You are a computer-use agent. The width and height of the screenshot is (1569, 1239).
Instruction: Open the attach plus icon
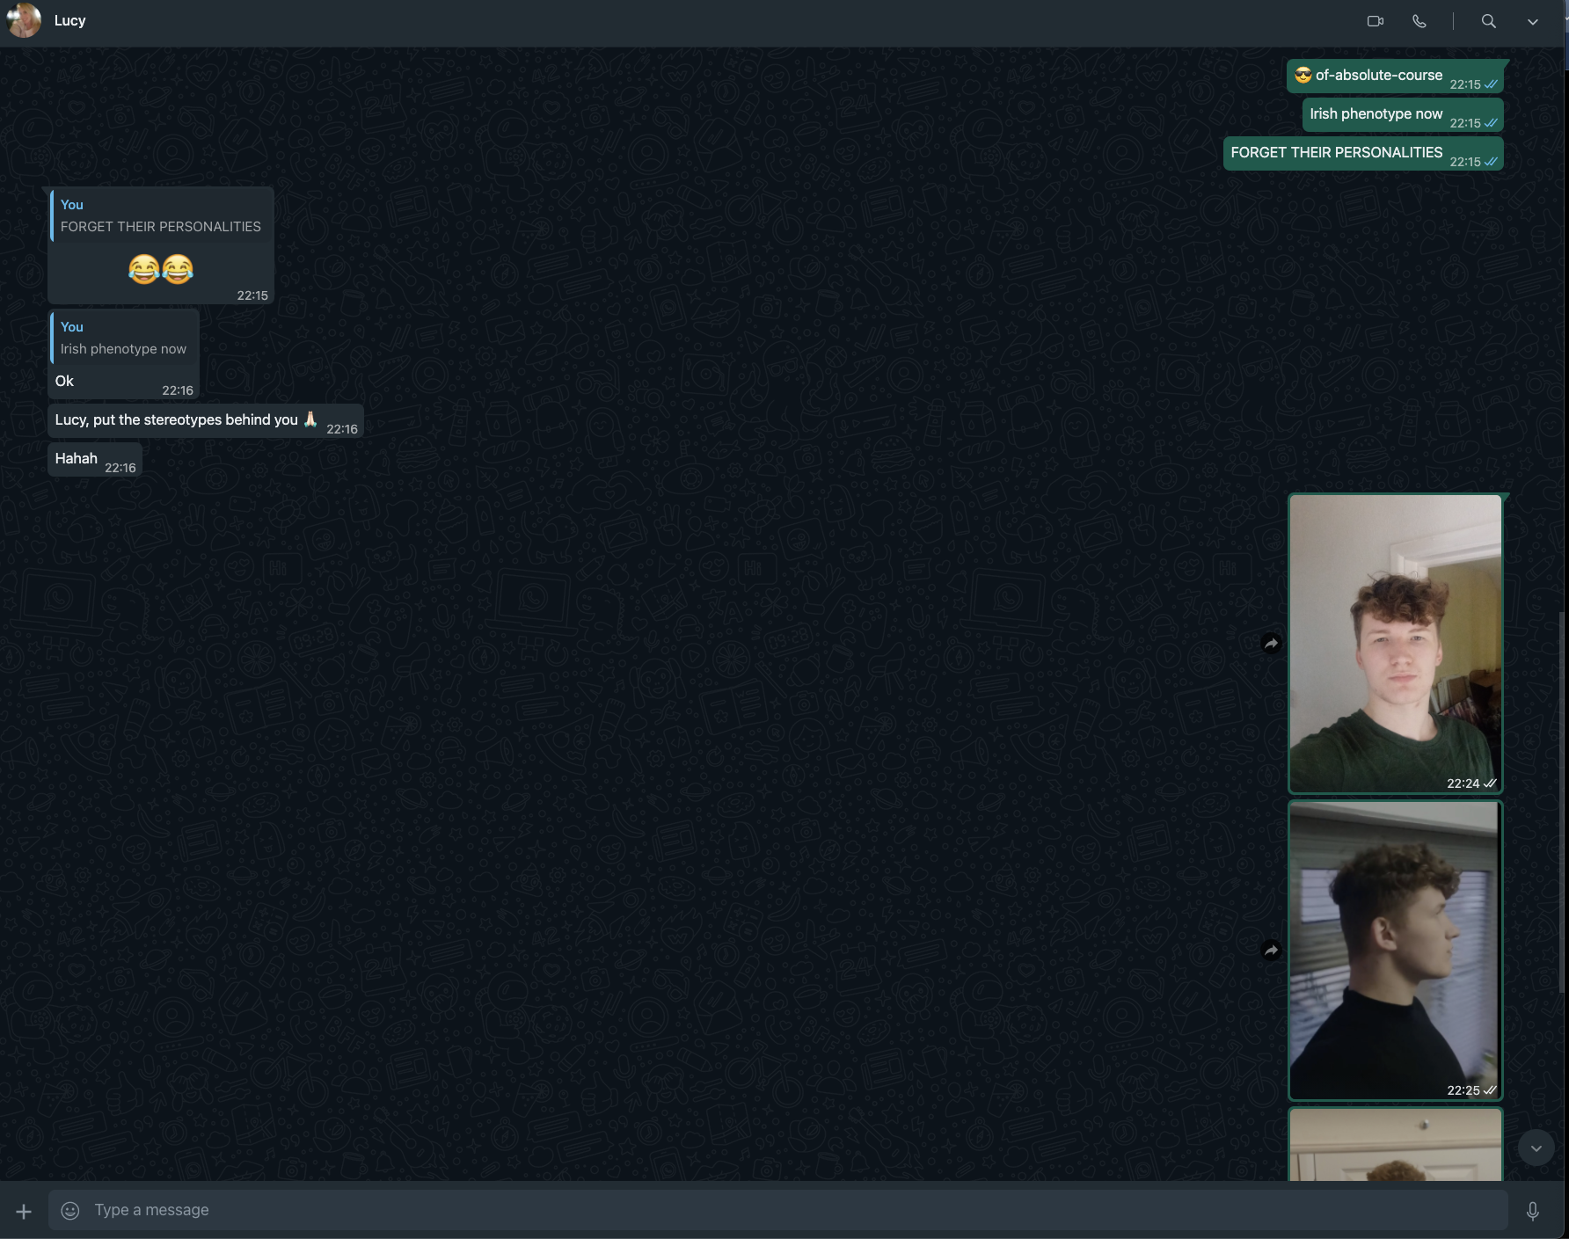(x=24, y=1212)
